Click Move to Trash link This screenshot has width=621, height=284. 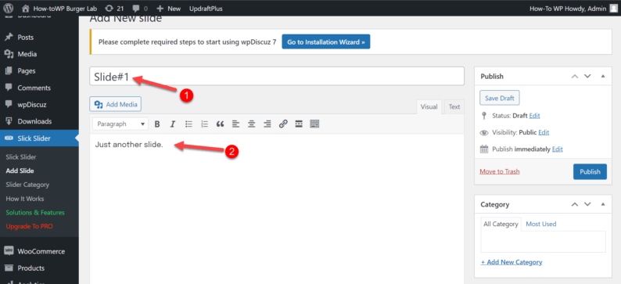pos(500,171)
